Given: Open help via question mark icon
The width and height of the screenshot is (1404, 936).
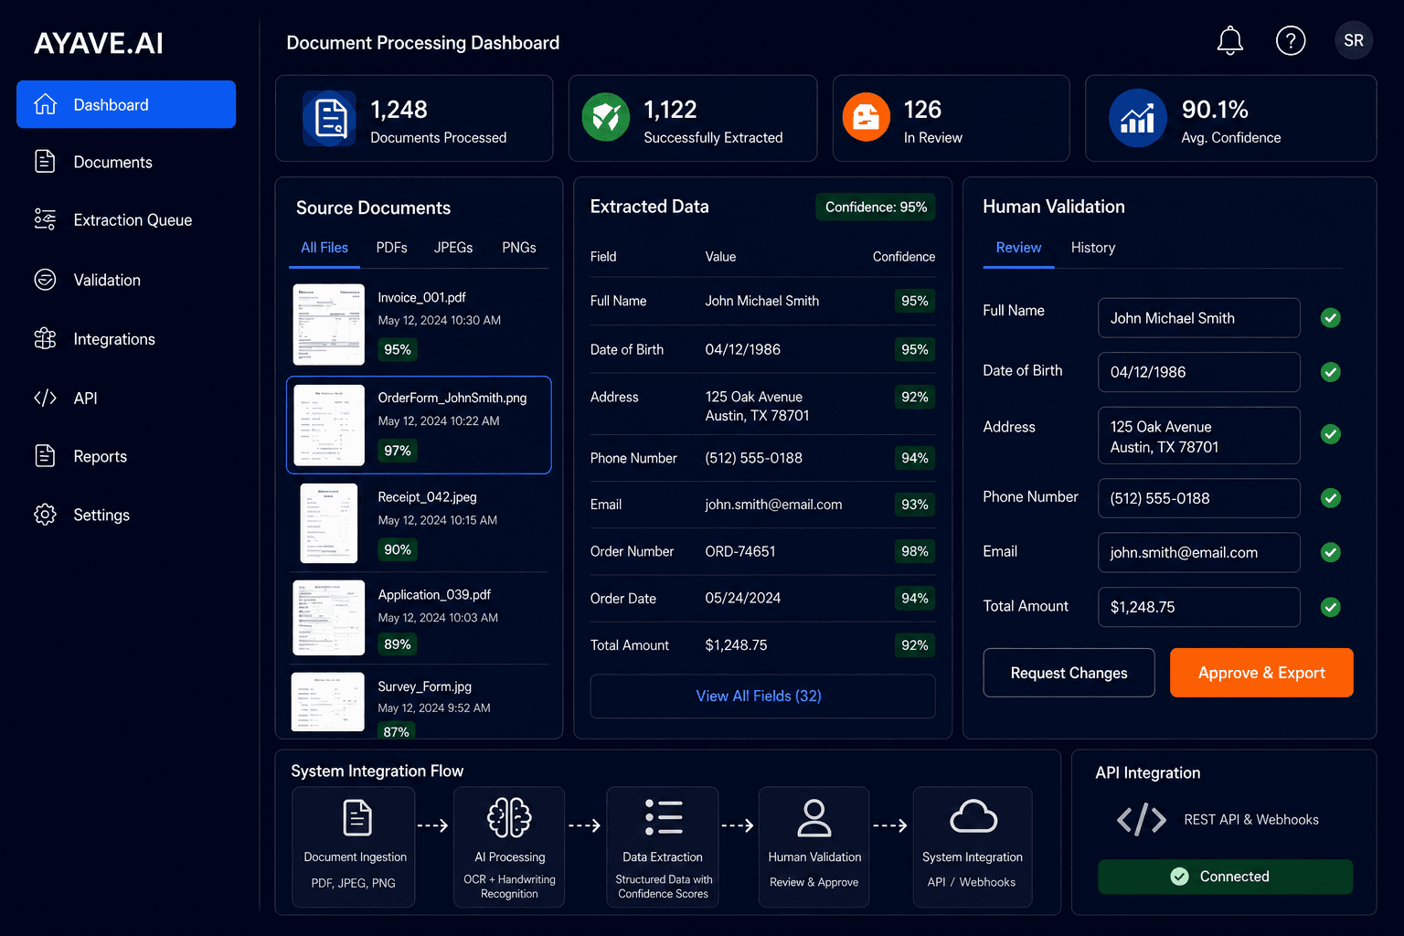Looking at the screenshot, I should pyautogui.click(x=1291, y=40).
